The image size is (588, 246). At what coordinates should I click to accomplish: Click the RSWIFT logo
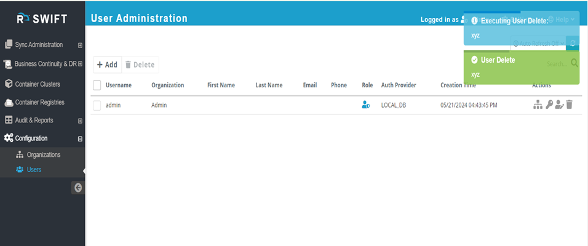click(x=42, y=18)
